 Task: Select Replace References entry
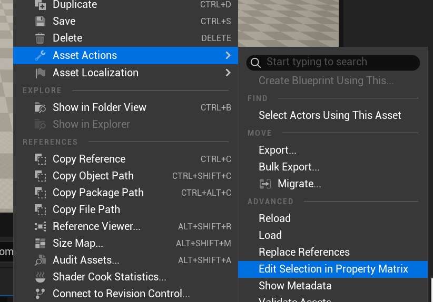[x=304, y=252]
